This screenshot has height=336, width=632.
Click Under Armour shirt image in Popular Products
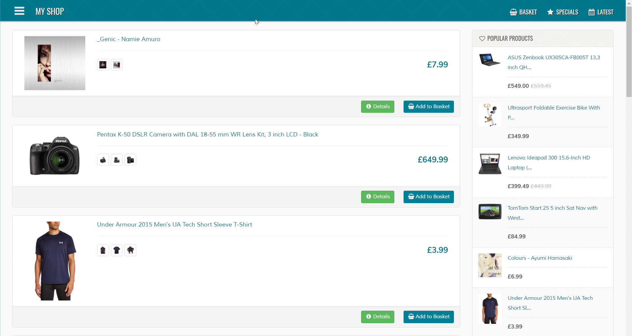(490, 309)
